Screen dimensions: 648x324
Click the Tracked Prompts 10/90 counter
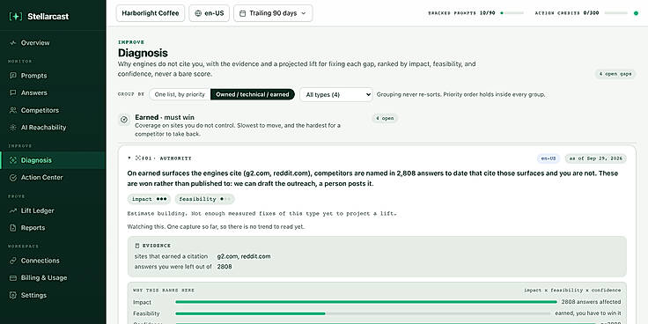[x=461, y=13]
